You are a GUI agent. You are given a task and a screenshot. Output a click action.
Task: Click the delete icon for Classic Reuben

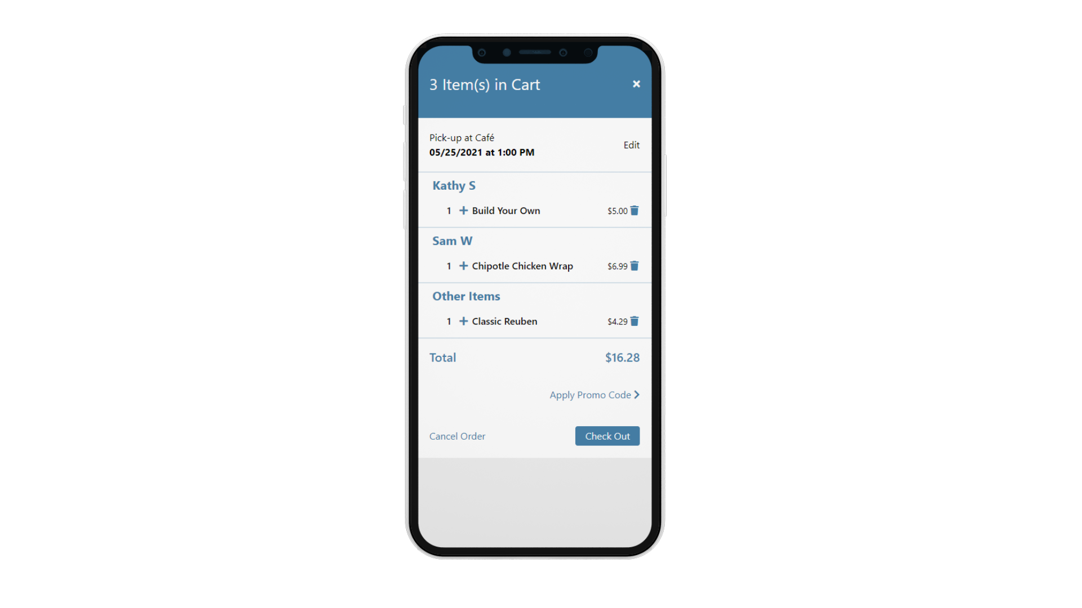point(635,321)
